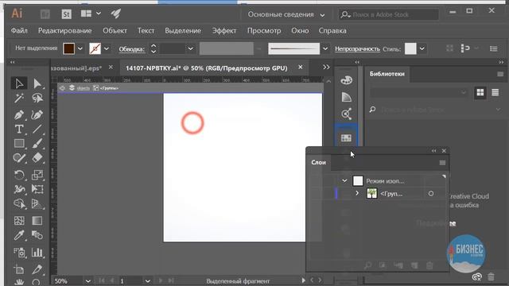Select the Eyedropper tool
509x286 pixels.
click(x=19, y=235)
